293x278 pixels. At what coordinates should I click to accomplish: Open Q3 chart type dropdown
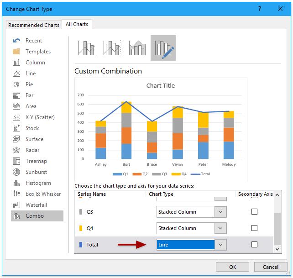[220, 212]
